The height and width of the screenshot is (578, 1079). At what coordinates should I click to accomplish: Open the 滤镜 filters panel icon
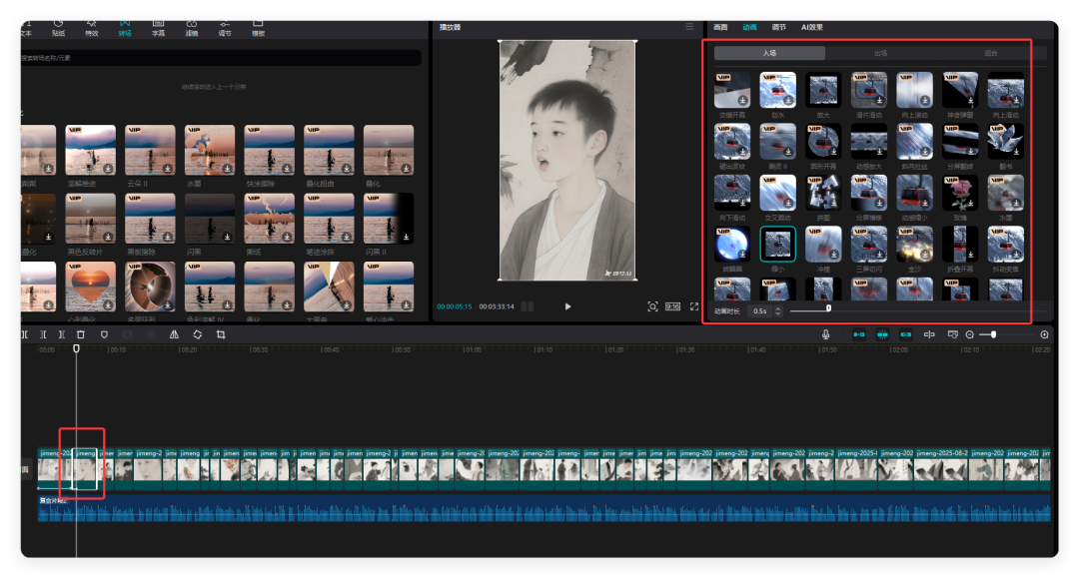point(191,25)
